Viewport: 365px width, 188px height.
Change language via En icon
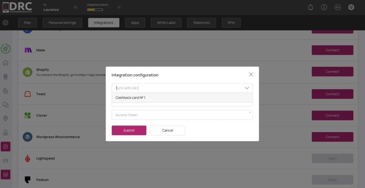point(338,7)
